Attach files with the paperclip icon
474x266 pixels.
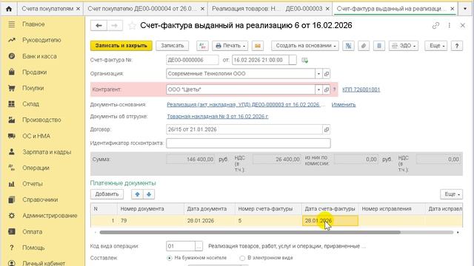pyautogui.click(x=364, y=46)
